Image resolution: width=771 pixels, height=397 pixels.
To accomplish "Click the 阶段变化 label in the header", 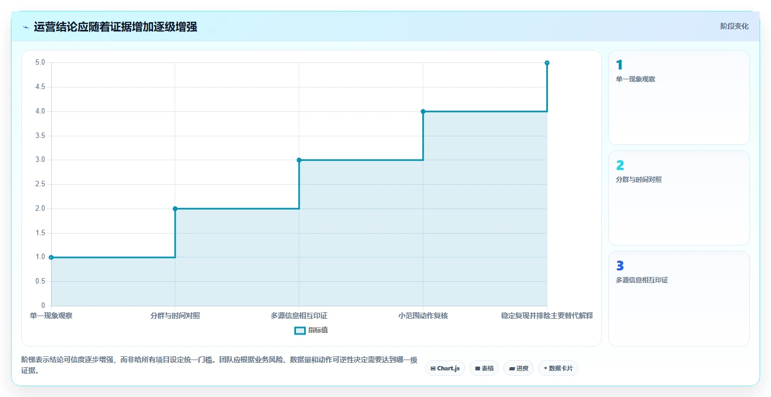I will (734, 26).
